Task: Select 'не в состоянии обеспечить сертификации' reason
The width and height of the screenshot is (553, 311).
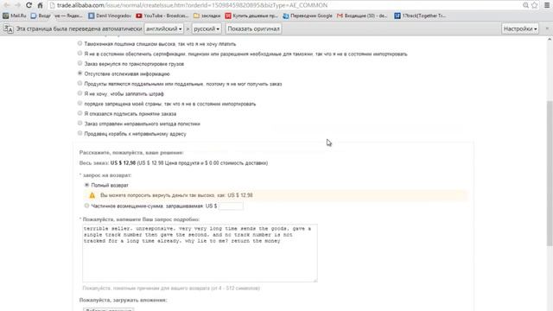Action: click(80, 54)
